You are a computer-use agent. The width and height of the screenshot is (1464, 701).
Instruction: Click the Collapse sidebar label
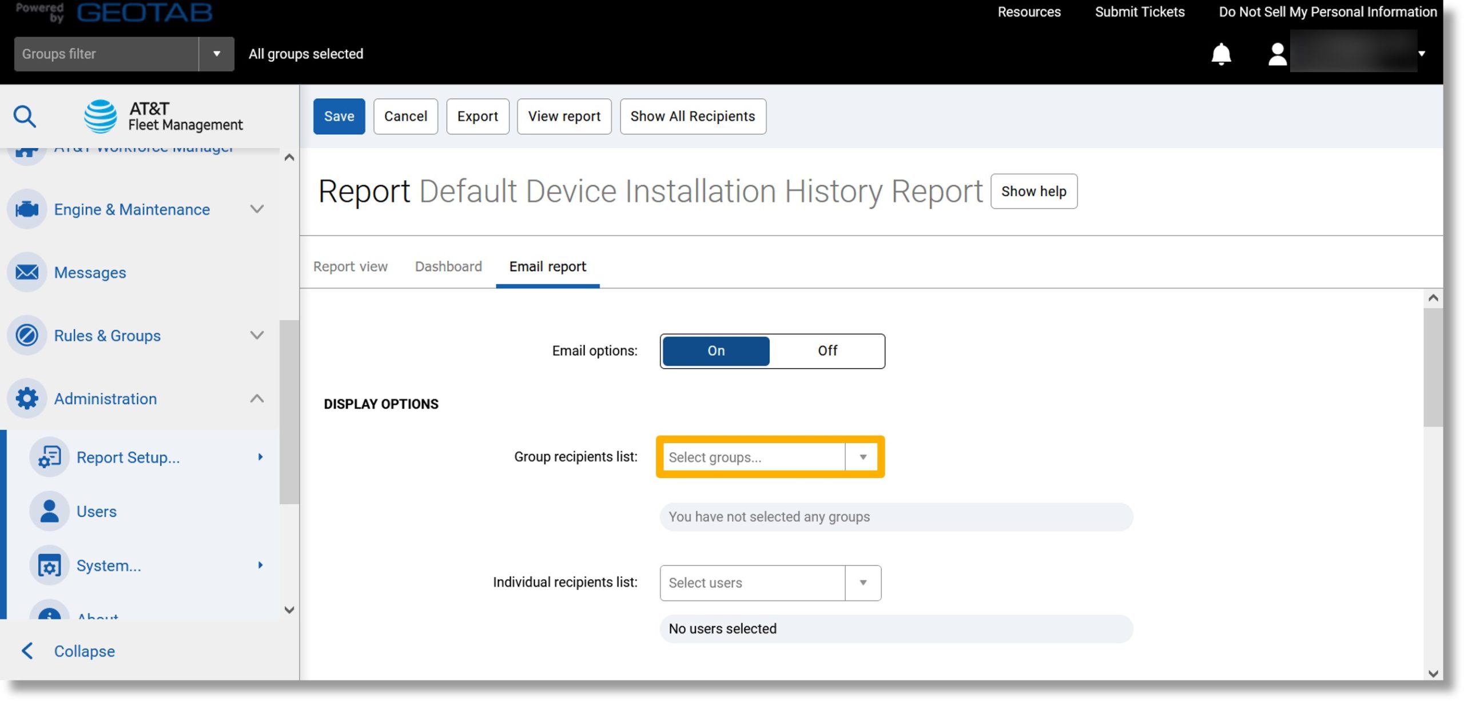(x=84, y=651)
